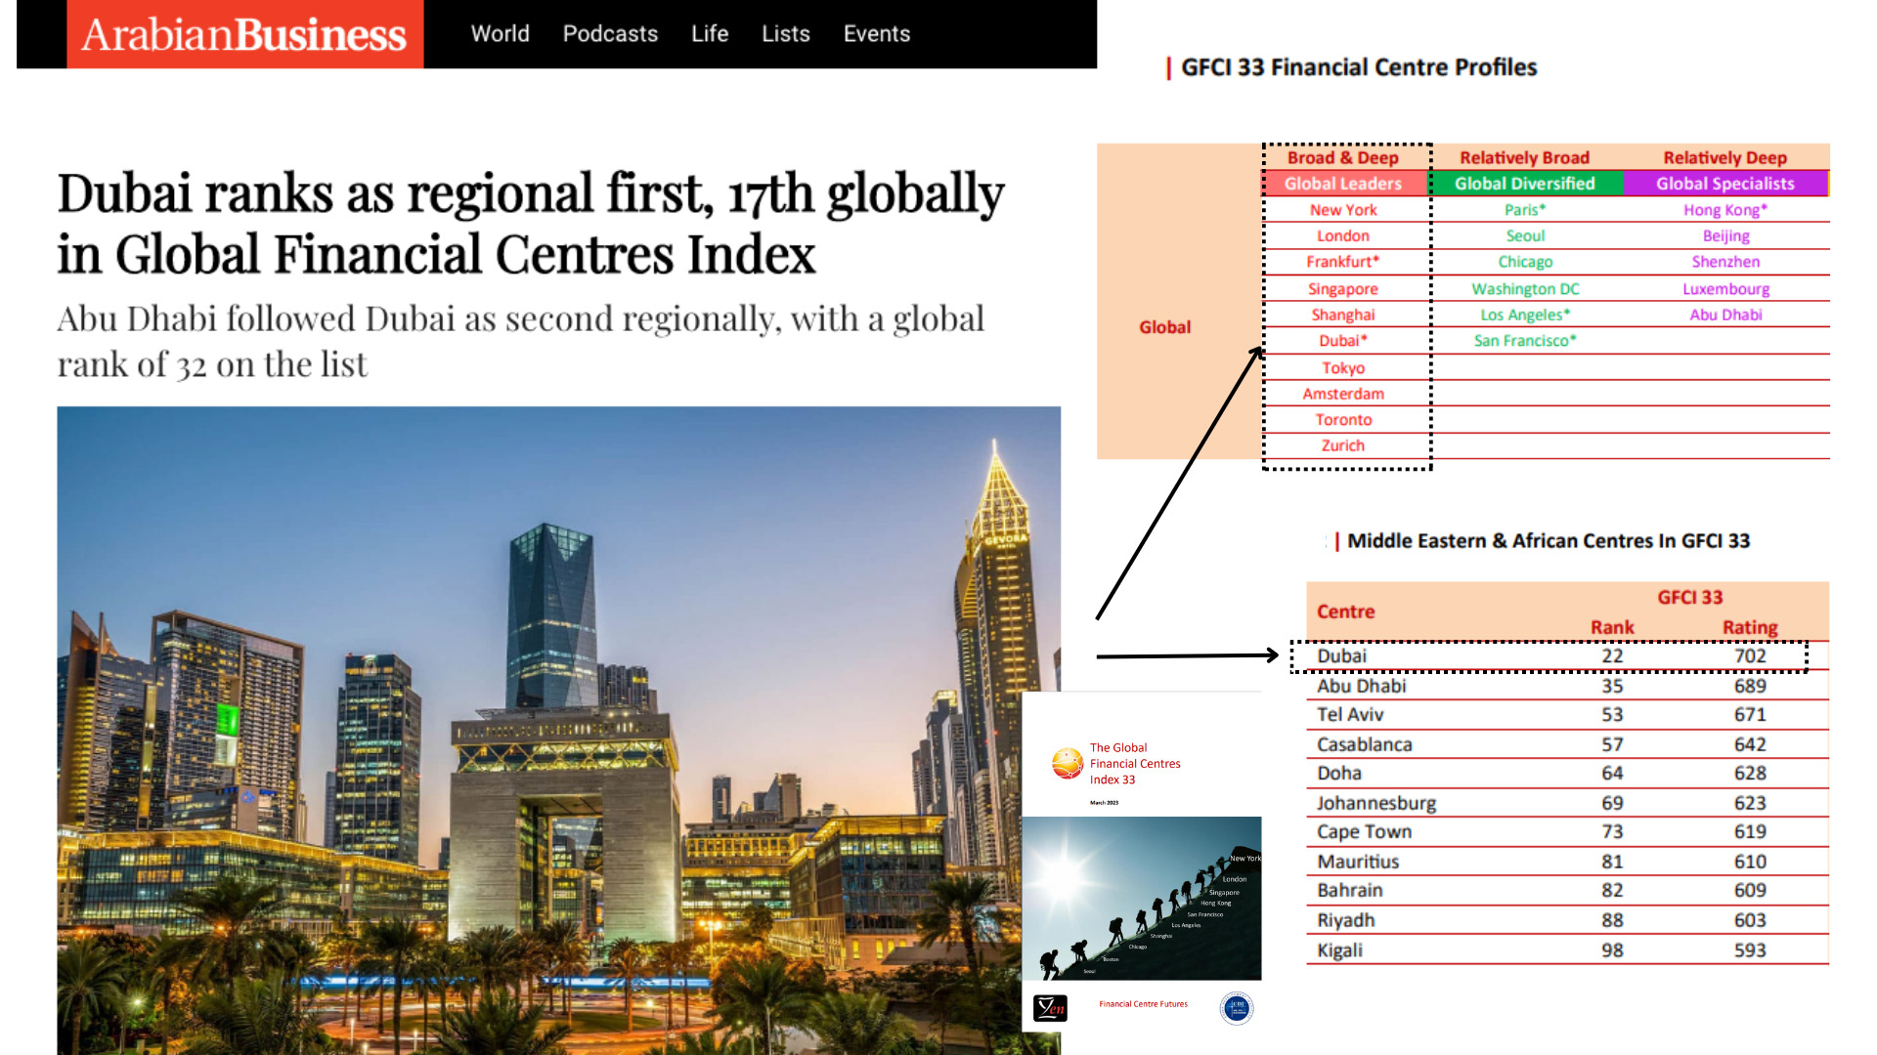Click 'GFCI 33 Financial Centre Profiles' title
This screenshot has width=1877, height=1055.
pyautogui.click(x=1359, y=67)
